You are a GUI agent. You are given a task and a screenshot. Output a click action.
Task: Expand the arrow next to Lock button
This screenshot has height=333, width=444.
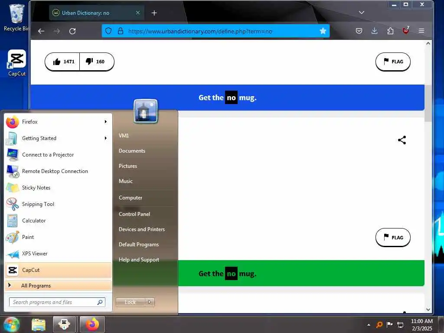[150, 302]
